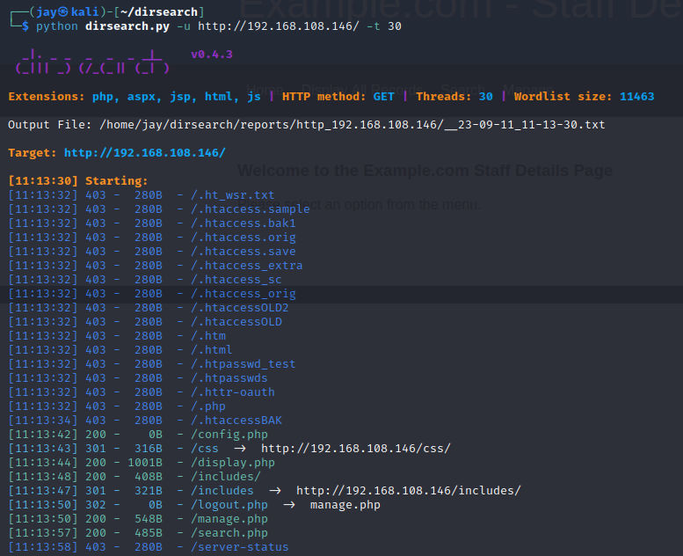
Task: Select the /css result path
Action: (x=205, y=449)
